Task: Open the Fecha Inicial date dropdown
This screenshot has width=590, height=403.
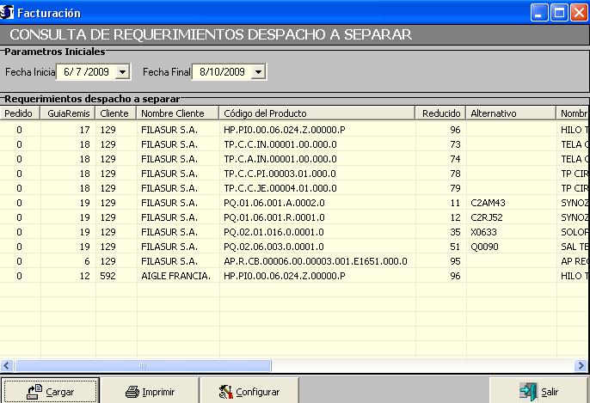Action: (x=121, y=72)
